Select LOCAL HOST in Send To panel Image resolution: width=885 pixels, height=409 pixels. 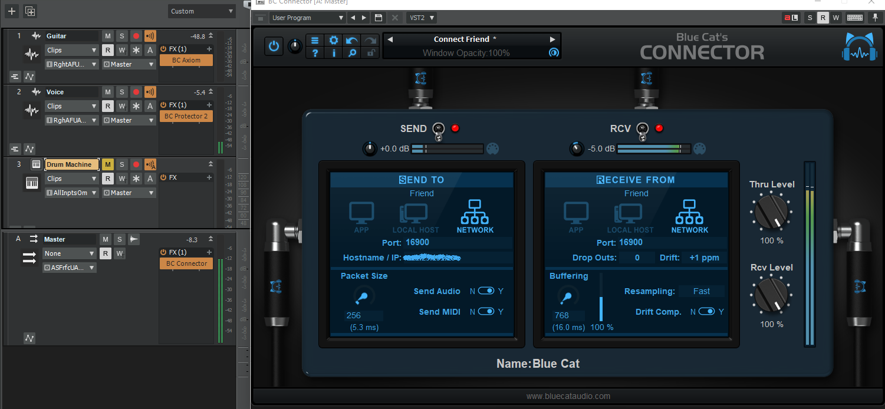416,218
